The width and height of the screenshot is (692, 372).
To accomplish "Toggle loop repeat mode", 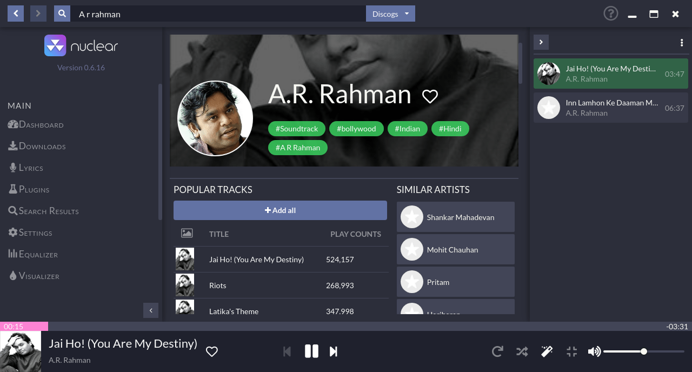I will coord(497,351).
